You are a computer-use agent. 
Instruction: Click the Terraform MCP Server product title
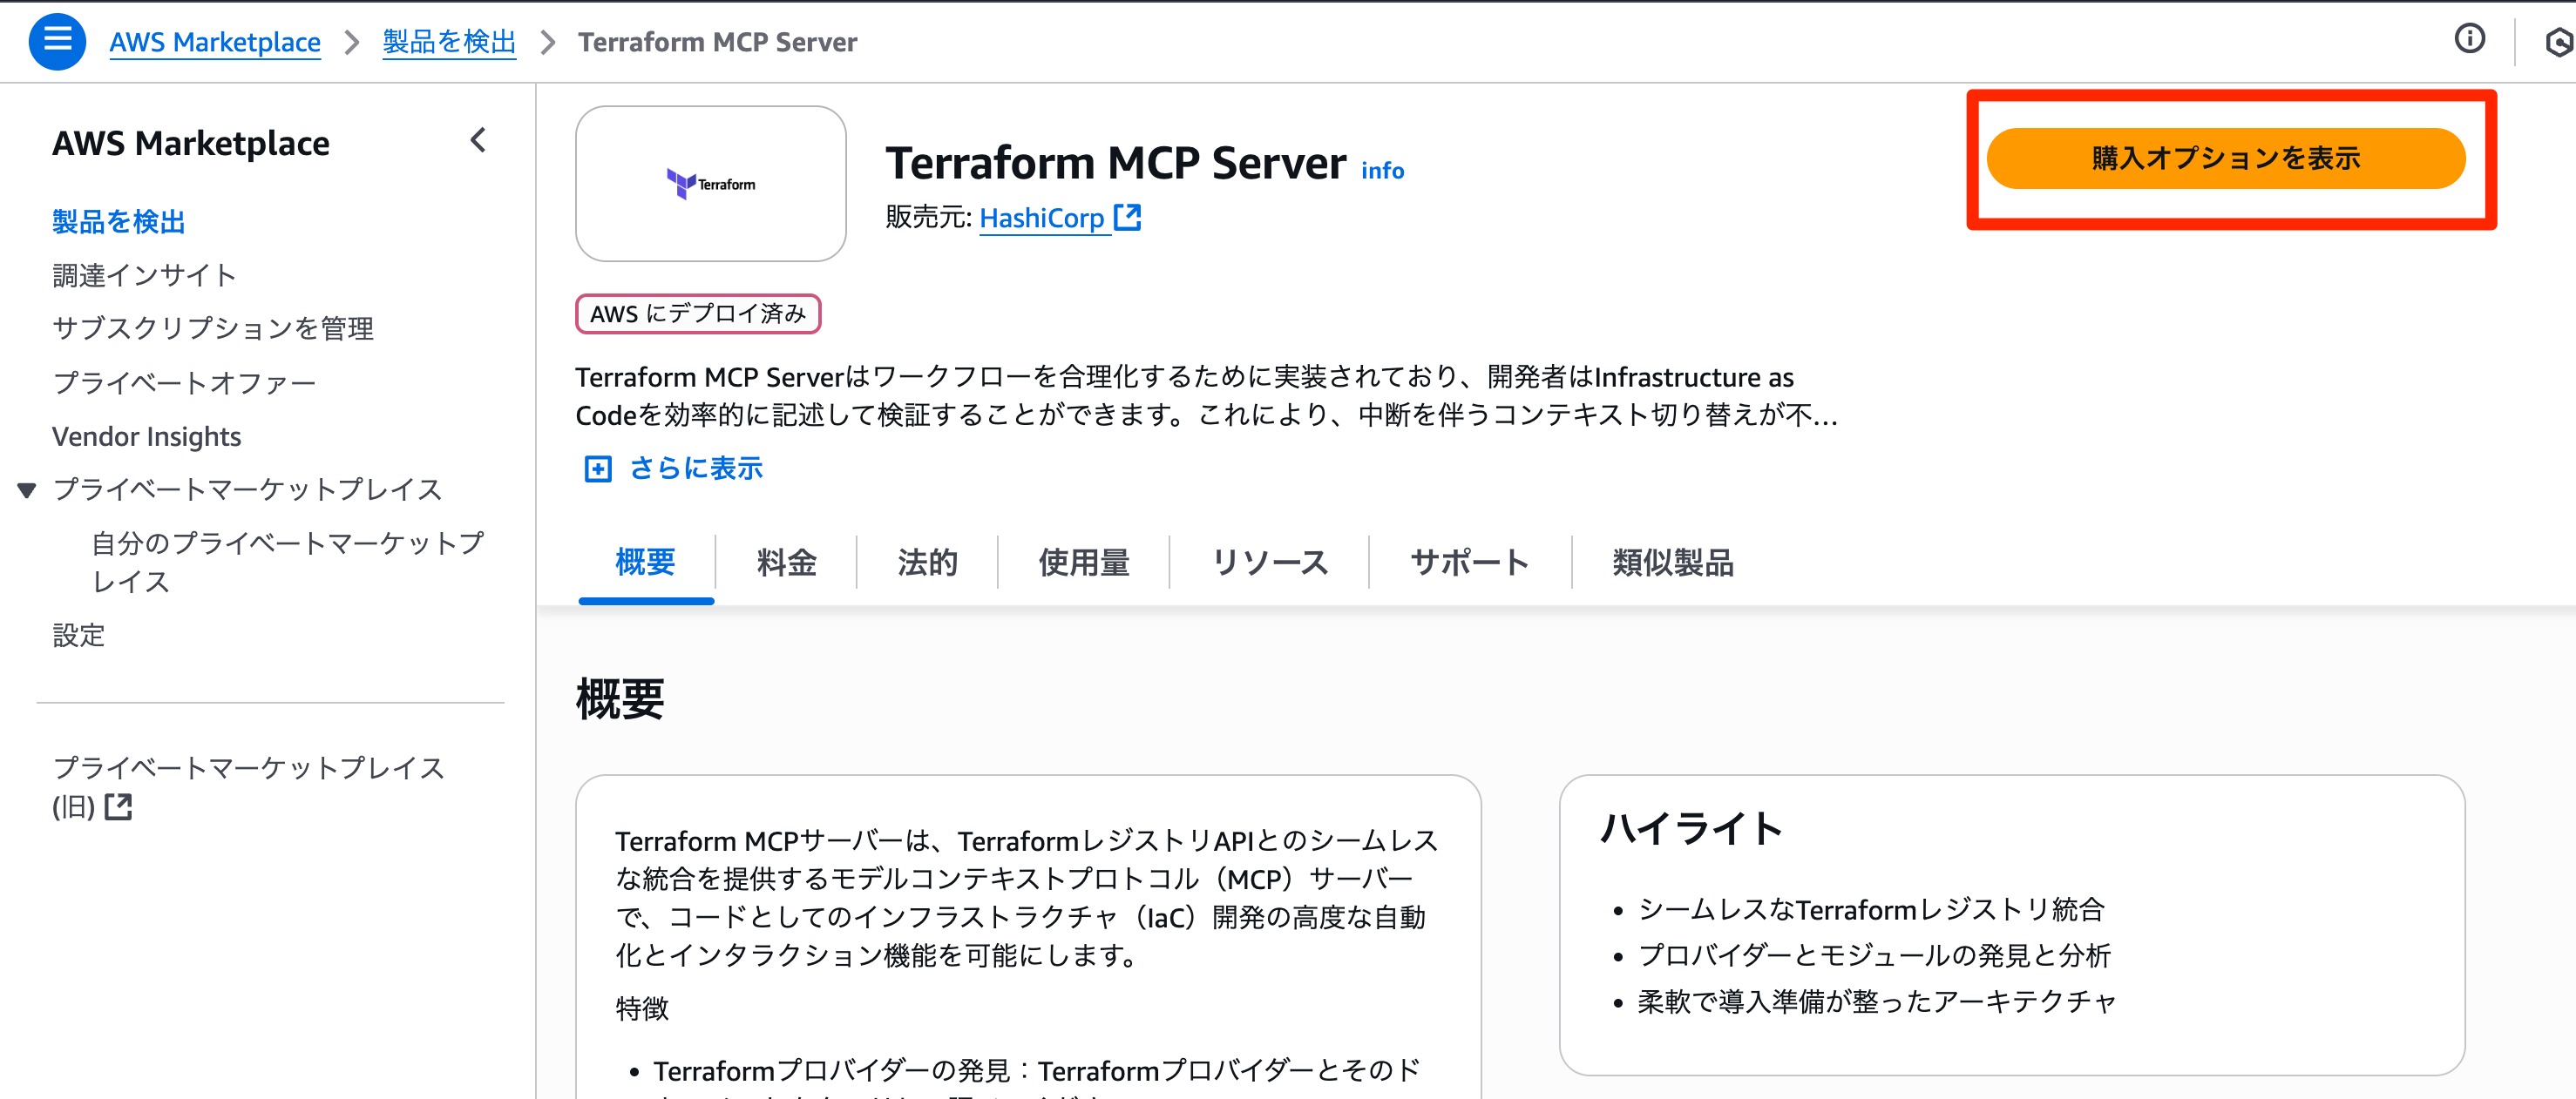coord(1116,163)
